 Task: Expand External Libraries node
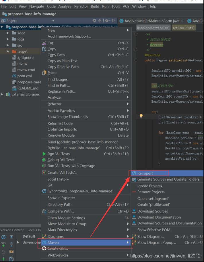coord(2,94)
